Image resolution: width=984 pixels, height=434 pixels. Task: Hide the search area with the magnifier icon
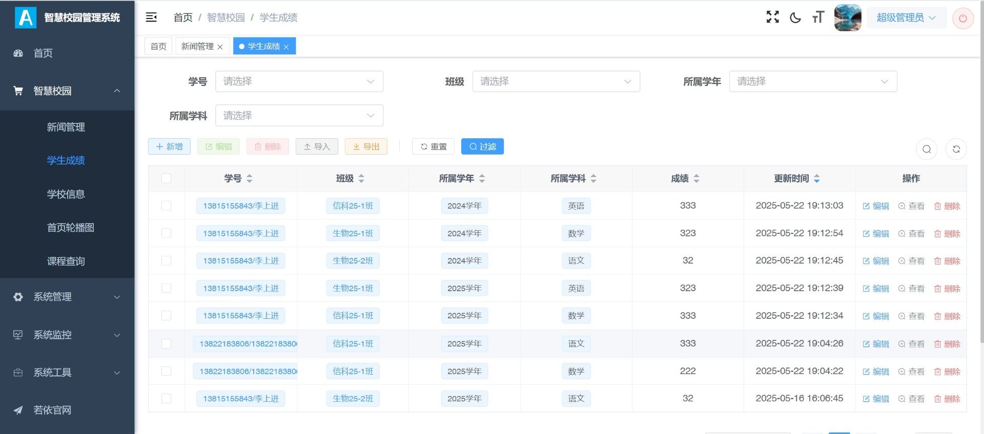coord(927,149)
